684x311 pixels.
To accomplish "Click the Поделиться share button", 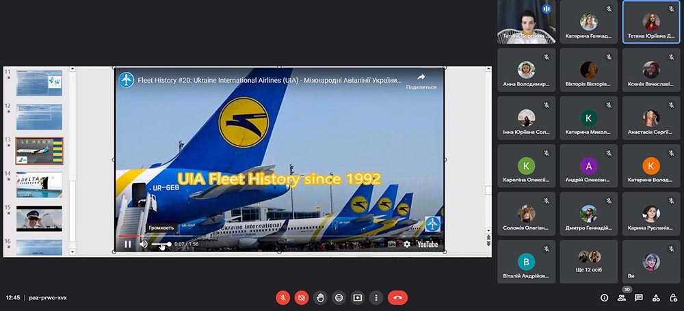I will tap(421, 81).
